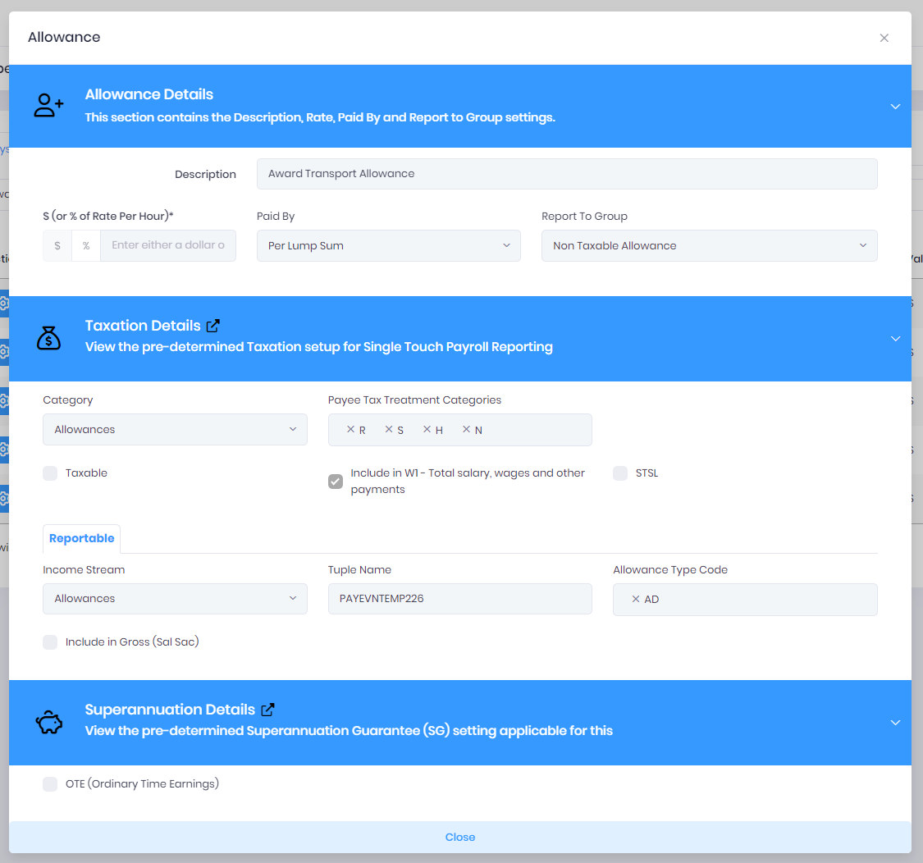Collapse the Allowance Details section chevron
923x863 pixels.
coord(895,107)
